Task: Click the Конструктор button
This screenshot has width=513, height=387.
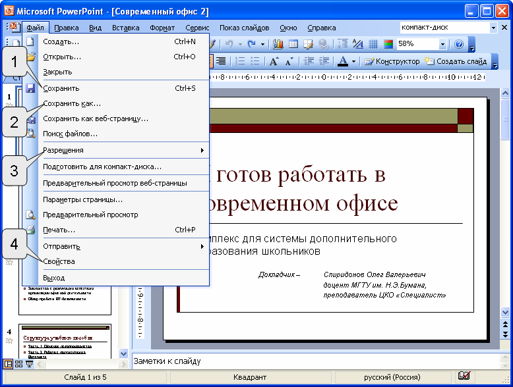Action: coord(392,61)
